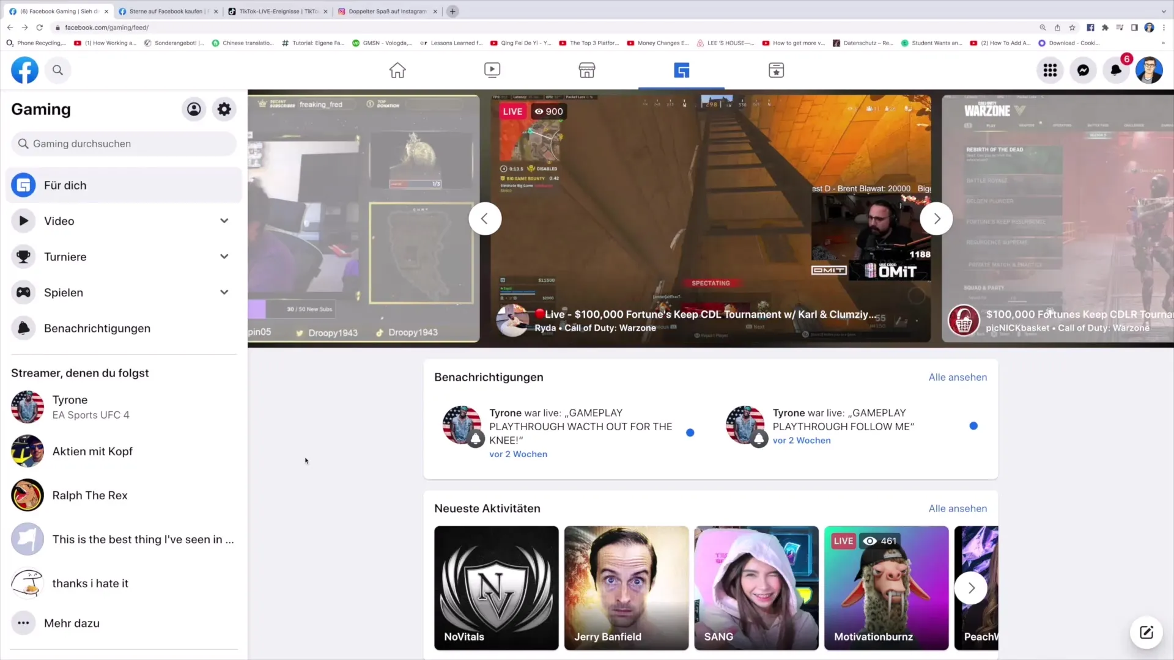Screen dimensions: 1174x660
Task: Click picNICKbasket's avatar icon
Action: click(964, 320)
